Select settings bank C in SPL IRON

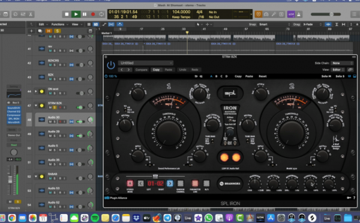(221, 76)
